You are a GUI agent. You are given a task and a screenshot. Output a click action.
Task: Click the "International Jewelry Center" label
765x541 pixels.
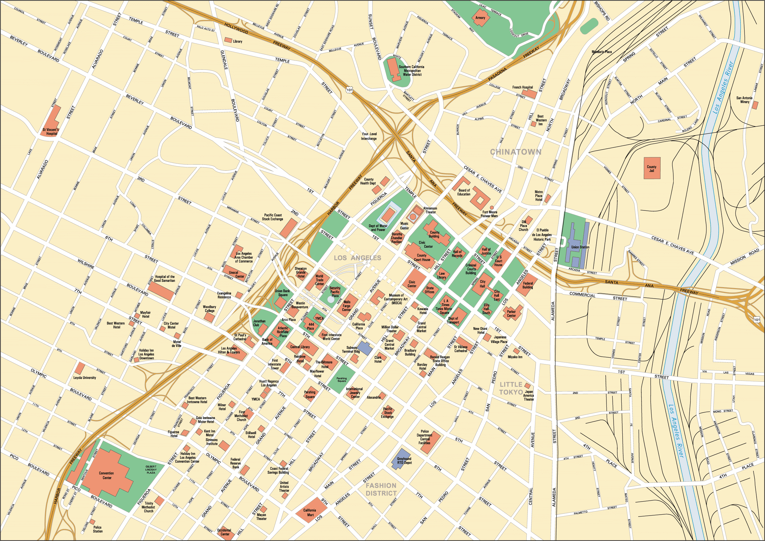pos(354,393)
